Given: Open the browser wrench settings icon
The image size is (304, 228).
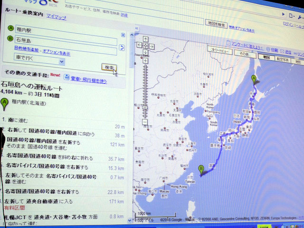Looking at the screenshot, I should (300, 17).
